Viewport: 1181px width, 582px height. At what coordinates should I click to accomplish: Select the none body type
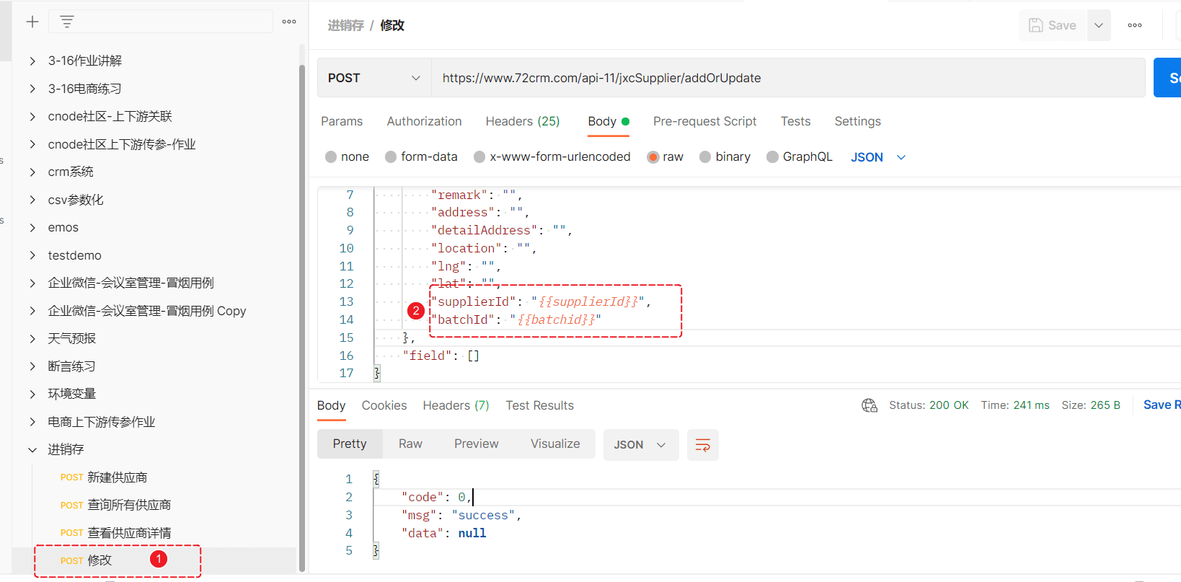[x=347, y=156]
